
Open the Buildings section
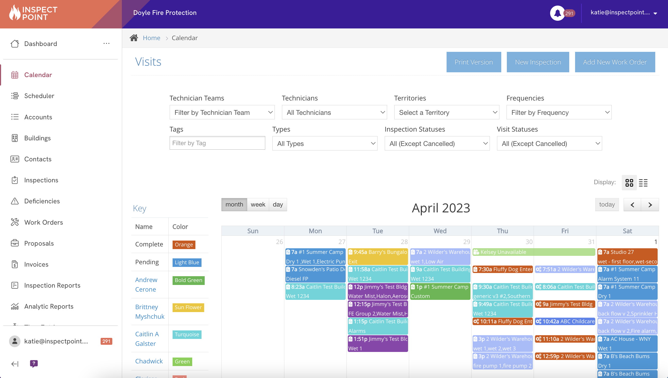[37, 138]
